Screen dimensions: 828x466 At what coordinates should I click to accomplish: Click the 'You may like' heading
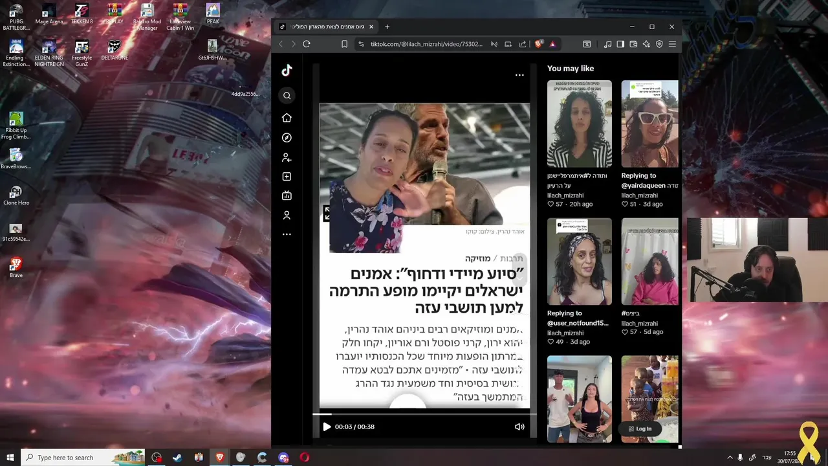coord(571,69)
